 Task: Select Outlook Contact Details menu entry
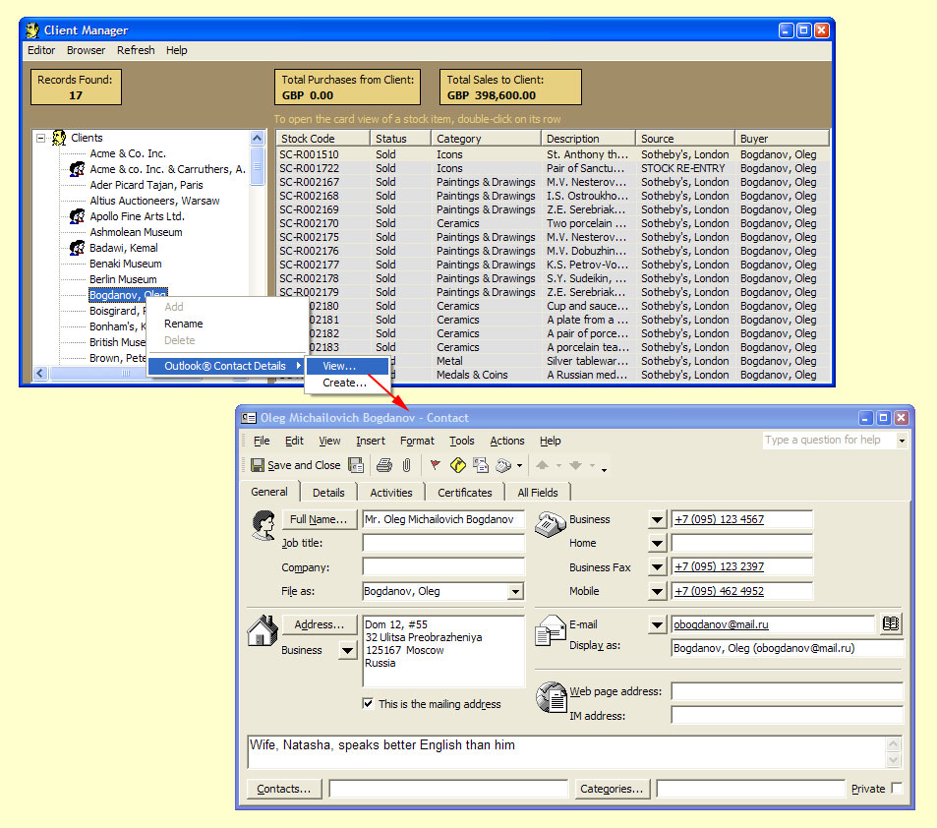(226, 366)
